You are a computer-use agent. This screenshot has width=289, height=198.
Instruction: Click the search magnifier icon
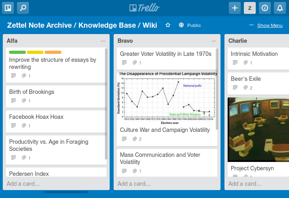pos(23,8)
